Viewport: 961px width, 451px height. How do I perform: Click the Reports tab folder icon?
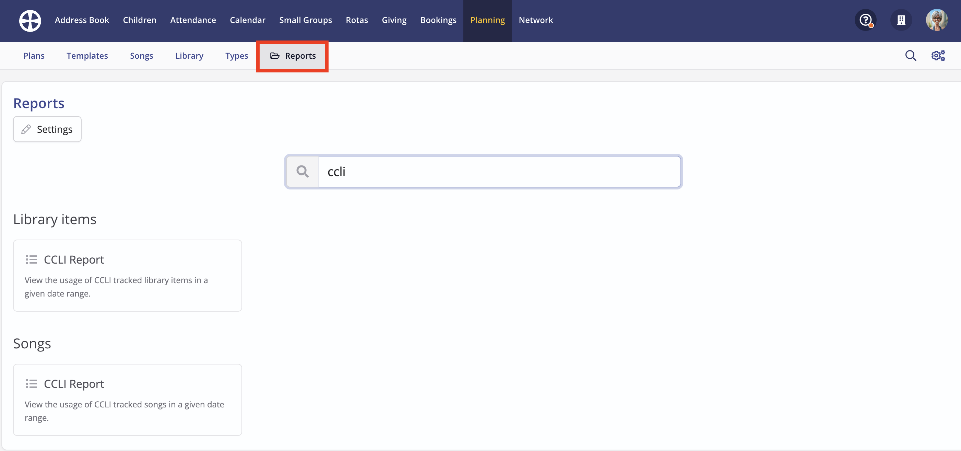pos(275,56)
